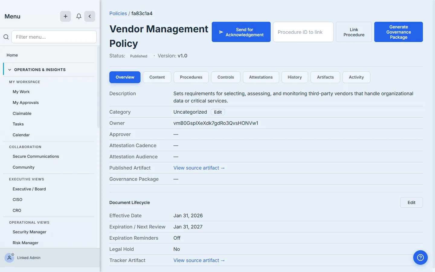Open Published Artifact source artifact link

tap(199, 168)
